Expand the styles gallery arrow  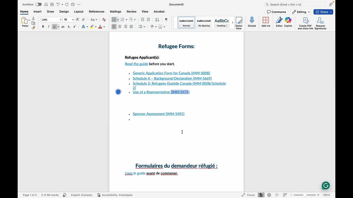(232, 22)
